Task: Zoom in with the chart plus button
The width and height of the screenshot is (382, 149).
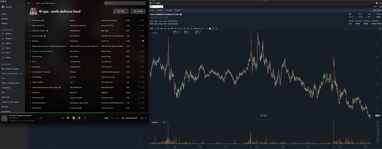Action: coord(265,115)
